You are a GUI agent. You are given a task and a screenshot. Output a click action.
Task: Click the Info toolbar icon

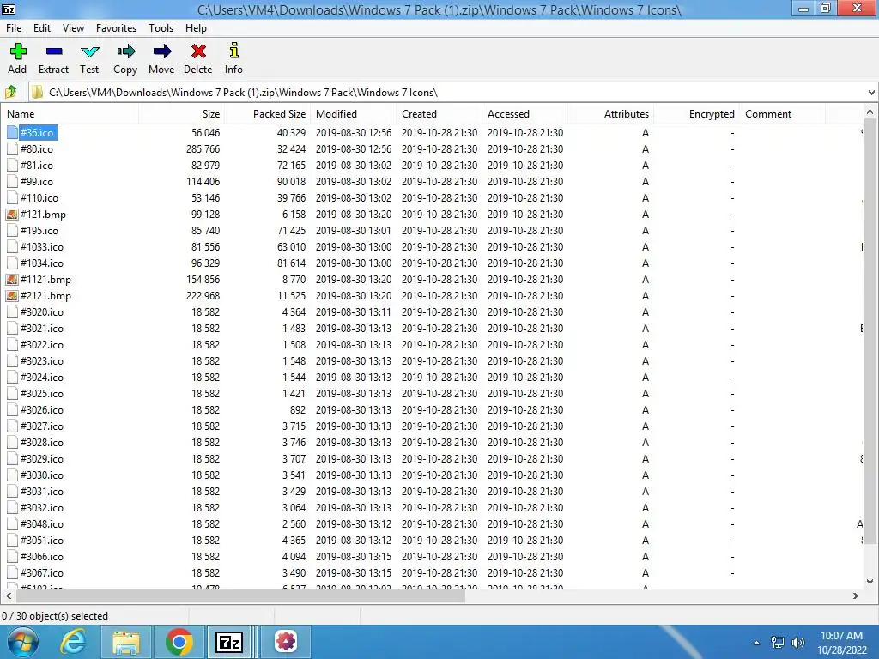234,51
